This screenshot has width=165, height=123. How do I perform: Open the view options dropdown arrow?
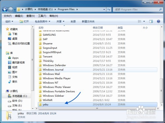tap(144, 21)
